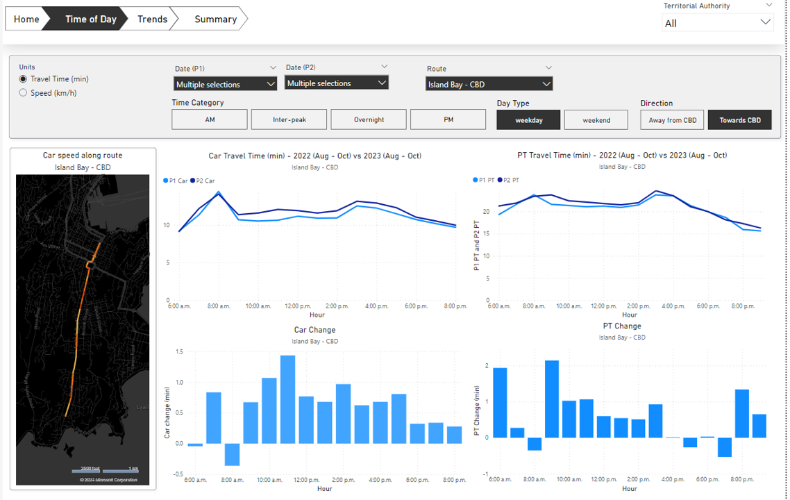790x500 pixels.
Task: Click the tallest bar in Car Change chart
Action: point(287,399)
